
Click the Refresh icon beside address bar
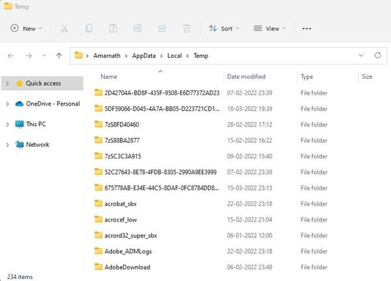pyautogui.click(x=377, y=55)
